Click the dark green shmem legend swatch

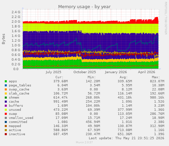click(x=6, y=98)
